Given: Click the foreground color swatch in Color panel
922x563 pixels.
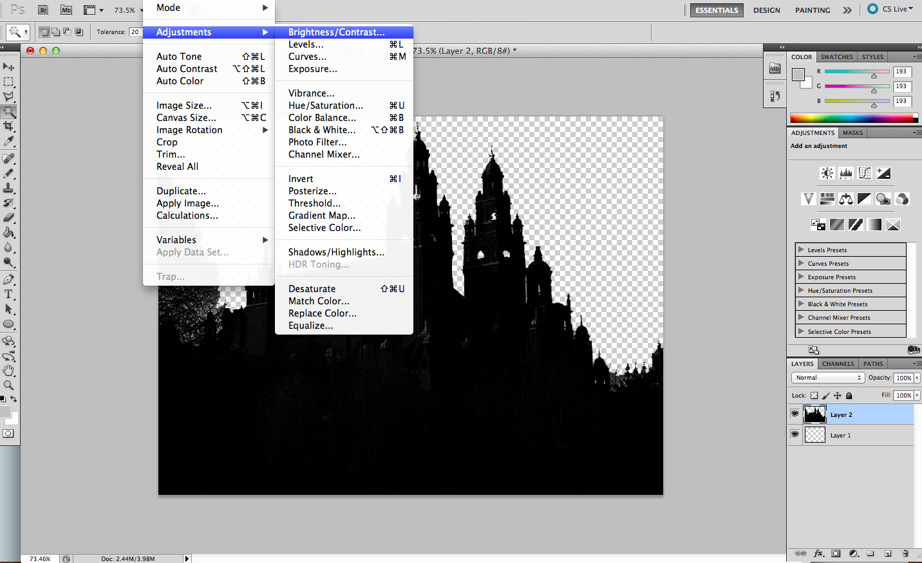Looking at the screenshot, I should point(798,75).
